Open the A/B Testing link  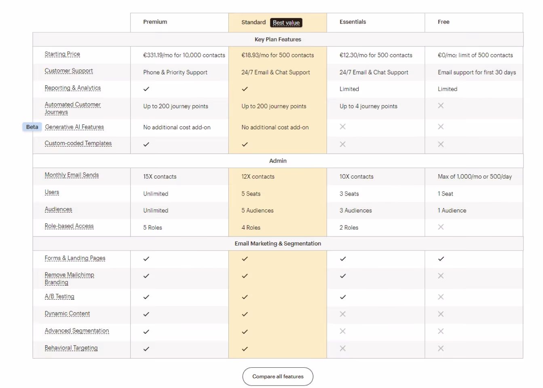pos(59,296)
